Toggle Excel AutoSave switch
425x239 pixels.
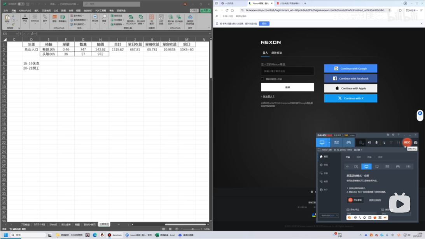coord(21,4)
